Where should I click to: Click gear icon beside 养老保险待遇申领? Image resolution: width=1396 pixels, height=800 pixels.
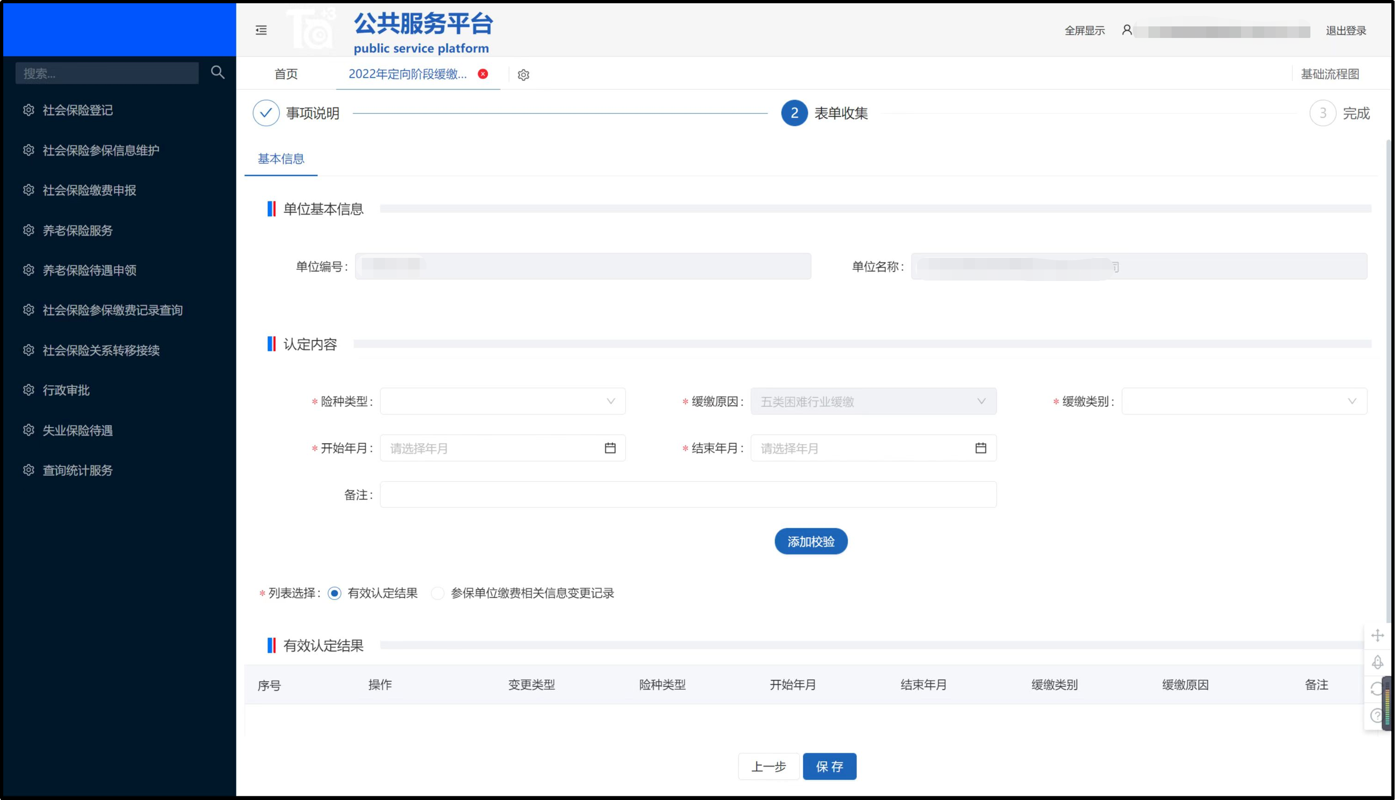(29, 270)
